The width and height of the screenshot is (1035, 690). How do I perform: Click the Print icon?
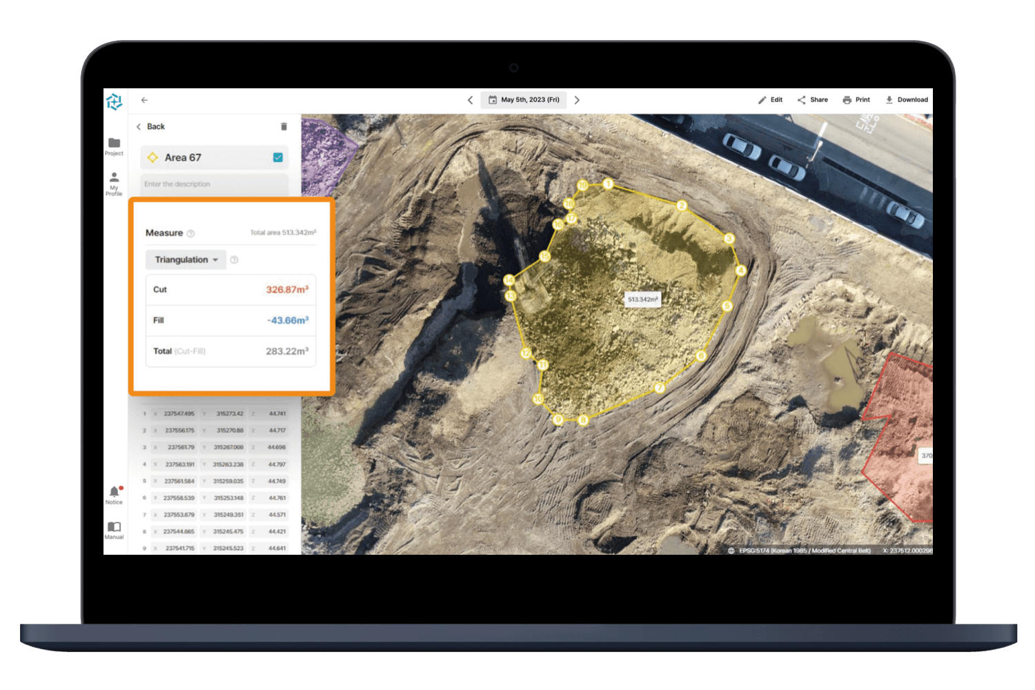pyautogui.click(x=856, y=99)
